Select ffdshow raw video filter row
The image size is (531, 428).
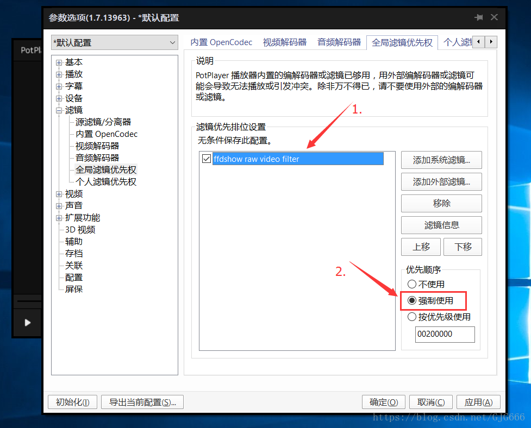pyautogui.click(x=298, y=159)
